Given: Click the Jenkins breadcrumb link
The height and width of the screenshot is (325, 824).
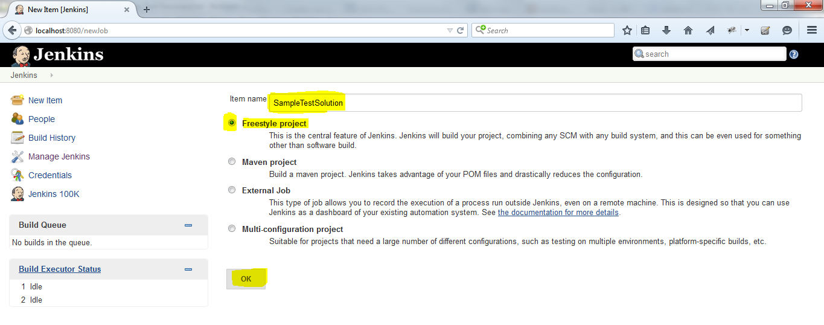Looking at the screenshot, I should coord(24,76).
